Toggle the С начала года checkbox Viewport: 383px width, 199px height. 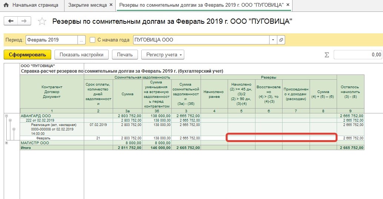tap(93, 40)
